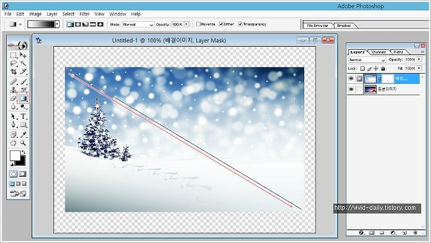Create a new layer
The height and width of the screenshot is (243, 431).
[x=404, y=233]
